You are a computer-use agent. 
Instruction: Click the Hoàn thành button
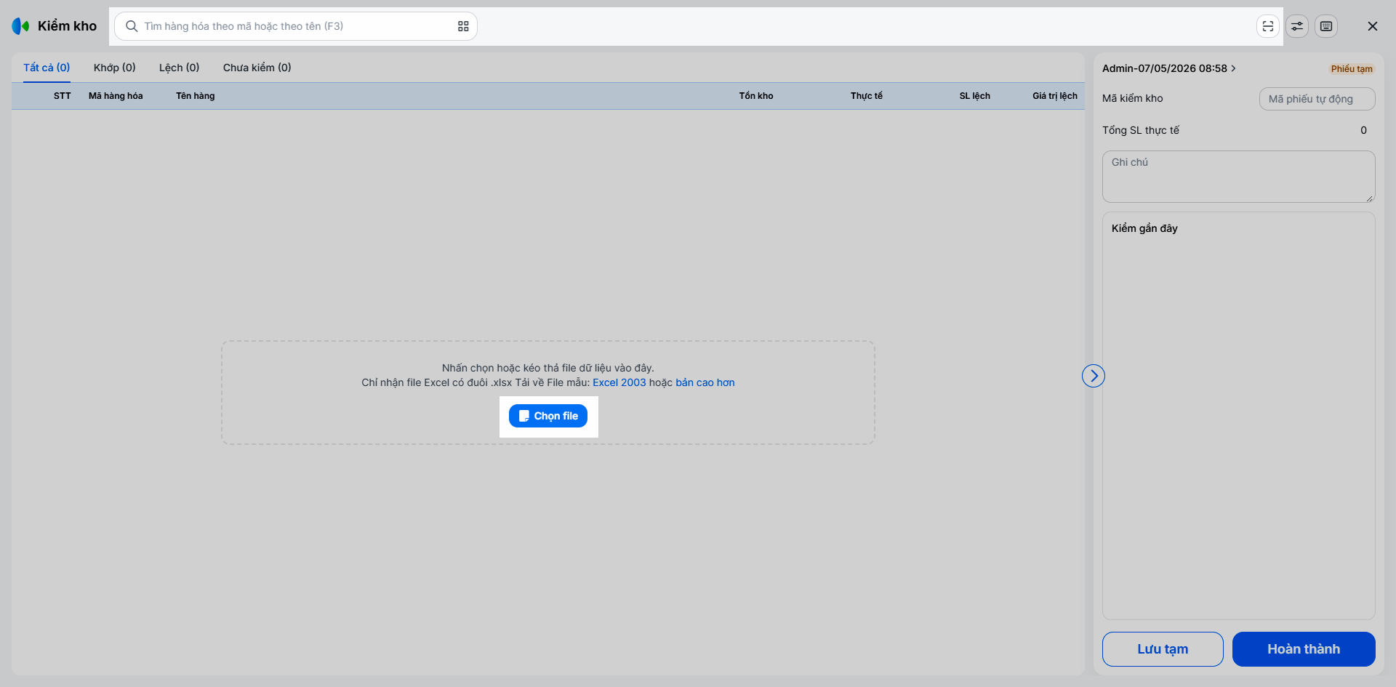point(1304,649)
